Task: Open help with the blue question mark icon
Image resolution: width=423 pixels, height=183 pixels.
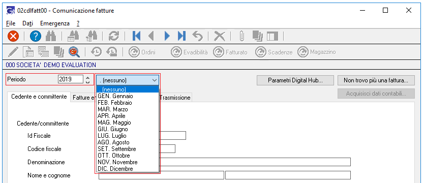Action: (x=35, y=36)
